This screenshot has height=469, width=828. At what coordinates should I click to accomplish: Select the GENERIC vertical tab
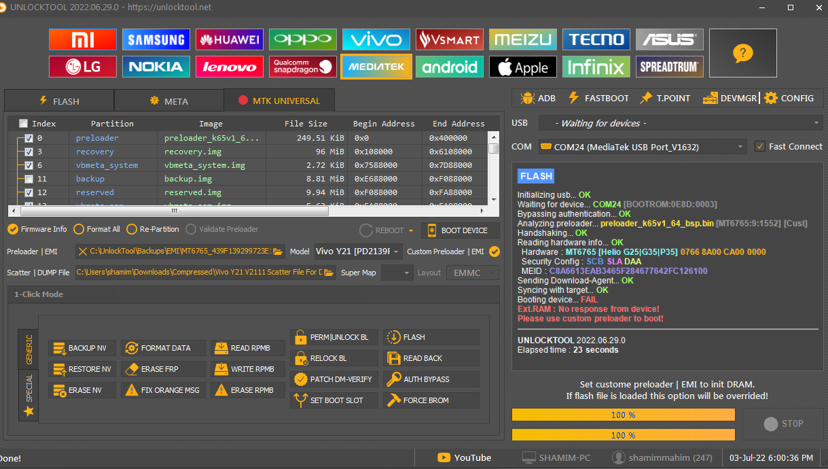click(29, 349)
